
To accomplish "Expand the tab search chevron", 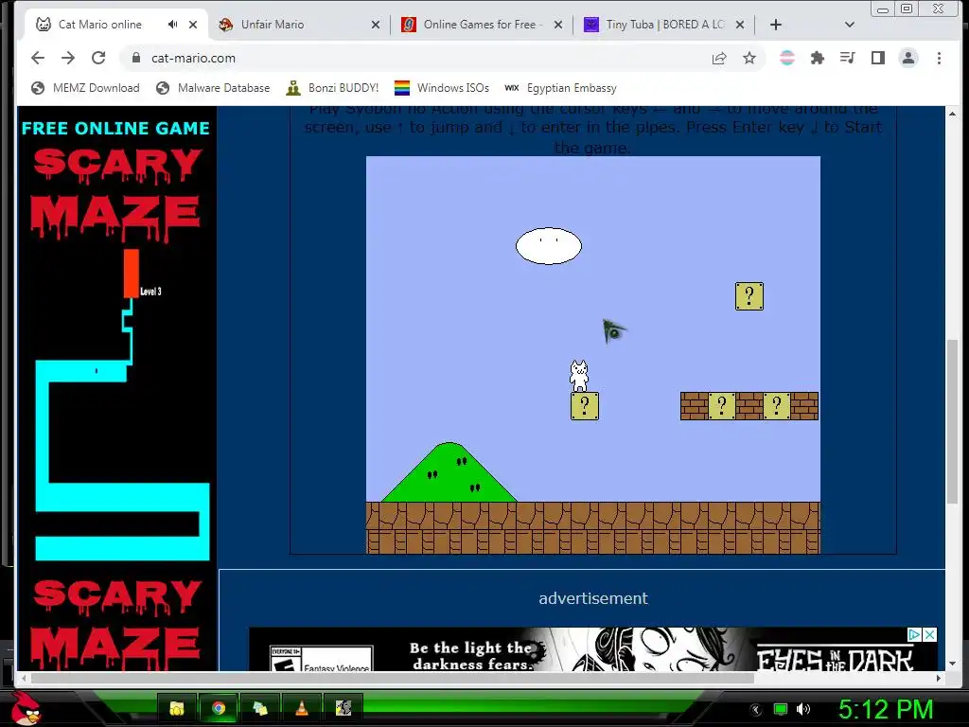I will tap(849, 25).
